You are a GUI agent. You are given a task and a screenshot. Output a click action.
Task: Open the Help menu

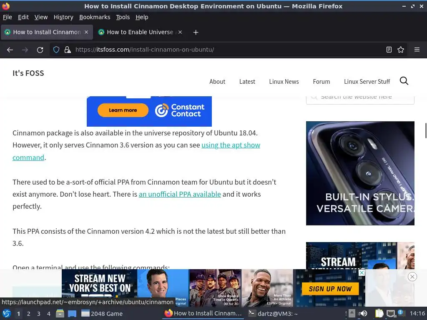142,17
